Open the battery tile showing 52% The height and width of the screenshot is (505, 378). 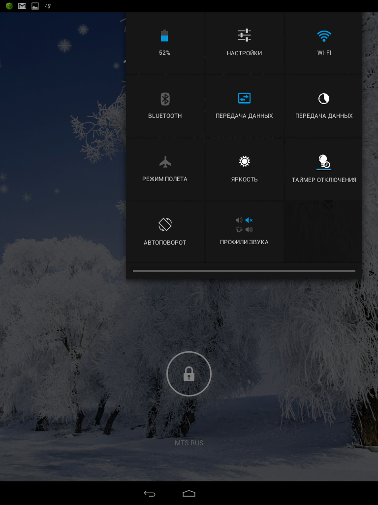(x=164, y=43)
